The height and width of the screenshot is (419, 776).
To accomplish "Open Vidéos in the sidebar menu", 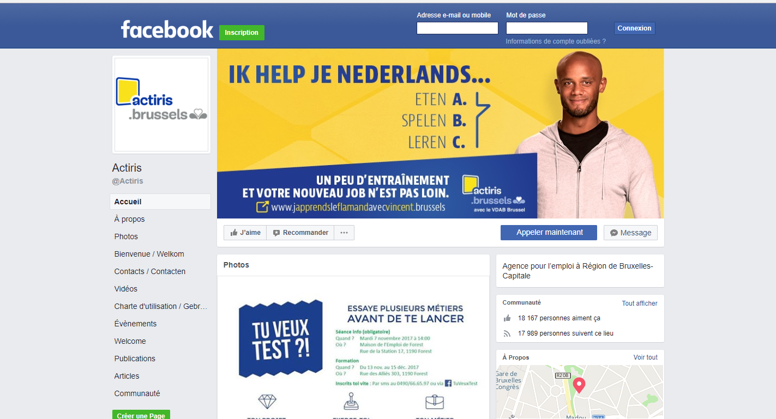I will (126, 289).
